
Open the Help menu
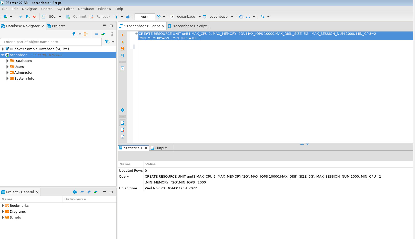coord(119,9)
